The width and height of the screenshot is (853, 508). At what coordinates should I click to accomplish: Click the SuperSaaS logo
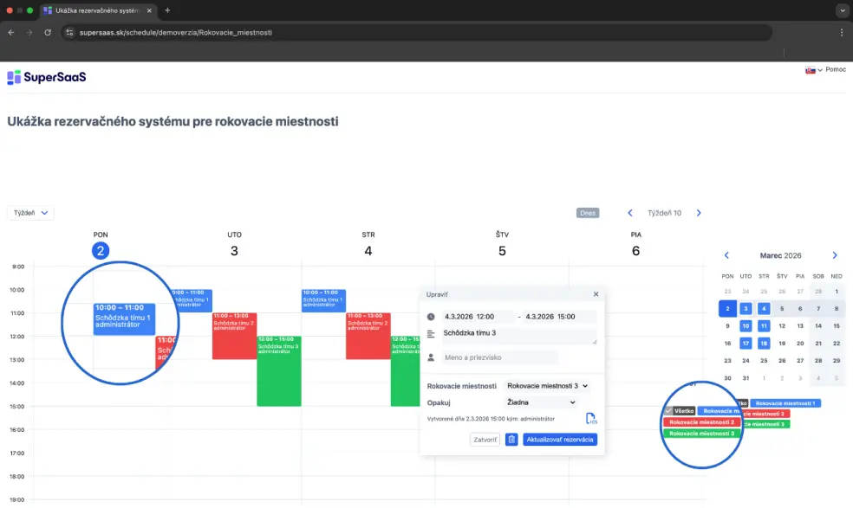47,77
